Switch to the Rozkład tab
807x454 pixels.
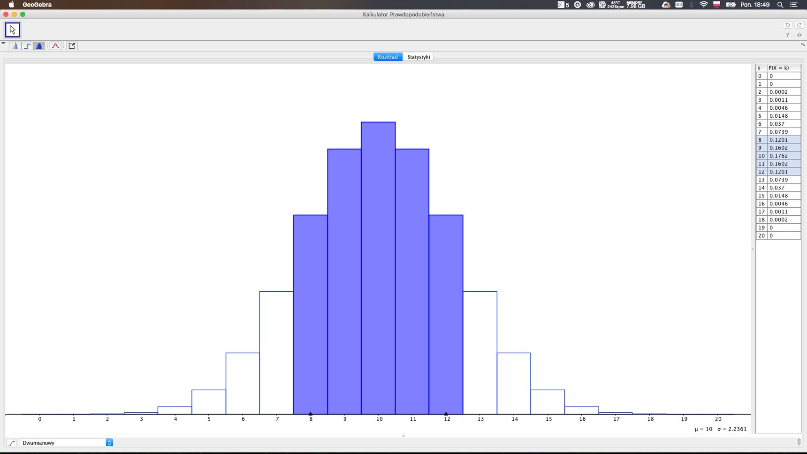[x=388, y=57]
